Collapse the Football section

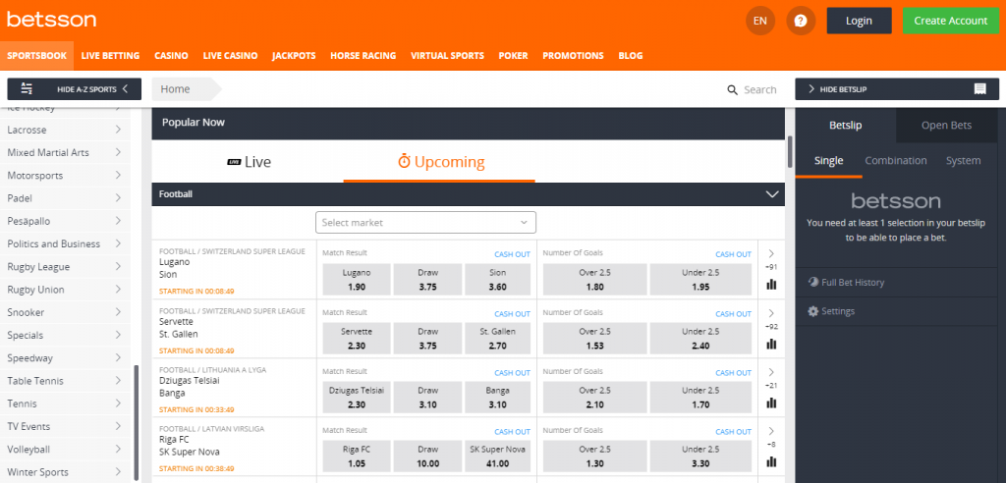[x=771, y=194]
